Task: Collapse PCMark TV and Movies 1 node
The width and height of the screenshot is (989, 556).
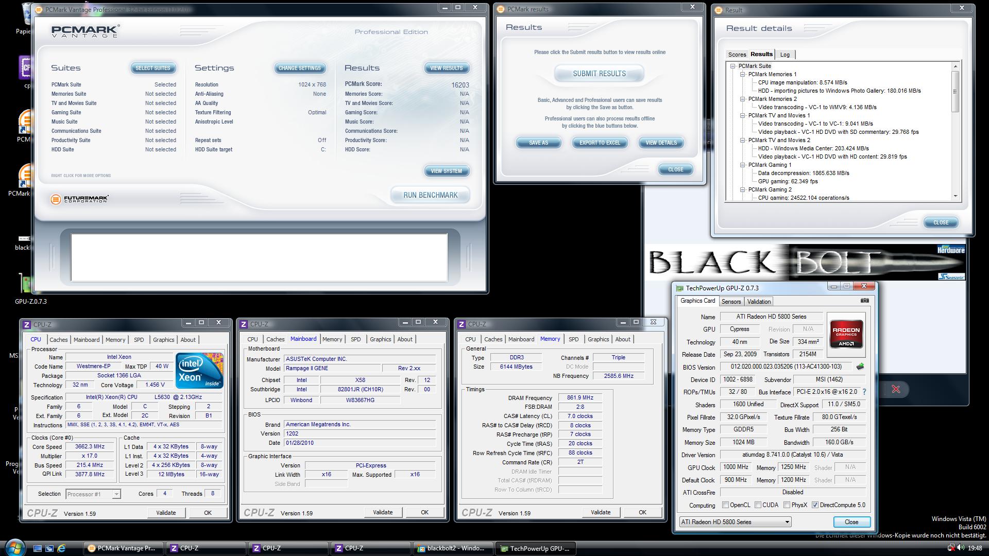Action: (743, 115)
